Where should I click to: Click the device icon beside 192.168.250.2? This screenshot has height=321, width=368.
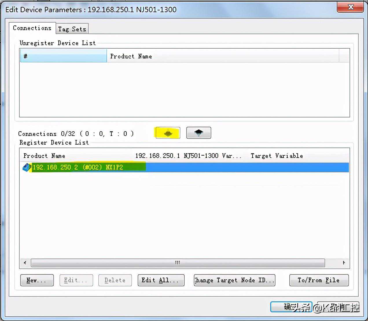tap(27, 167)
